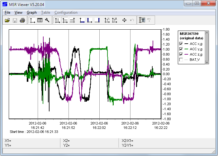Click the purple ACC z,g color line
The height and width of the screenshot is (156, 218).
tap(186, 55)
